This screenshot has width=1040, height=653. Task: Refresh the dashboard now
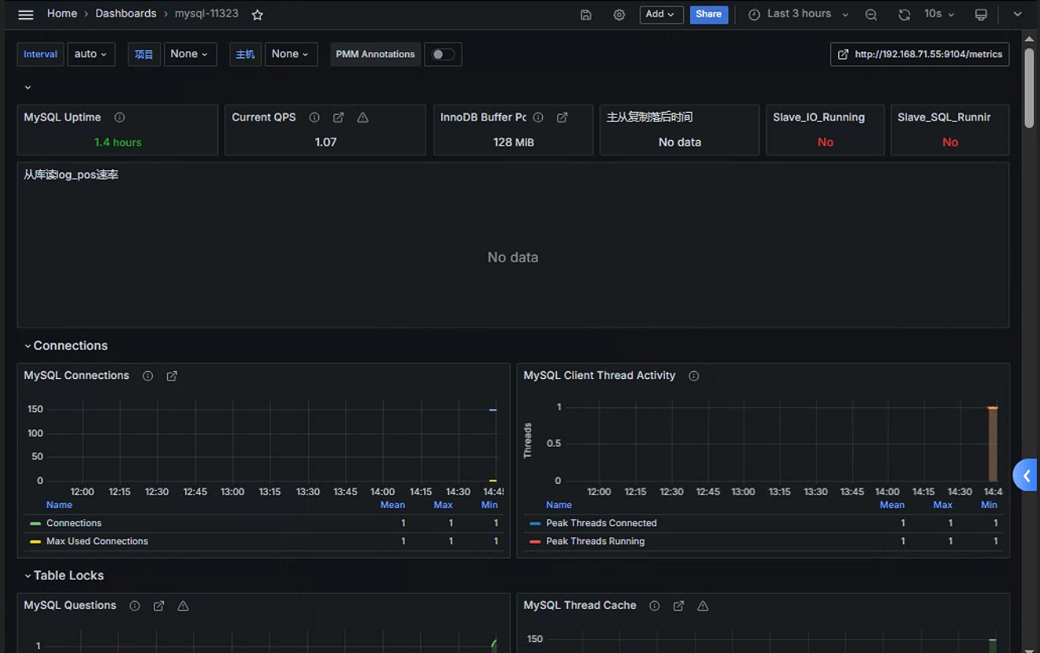(x=904, y=14)
